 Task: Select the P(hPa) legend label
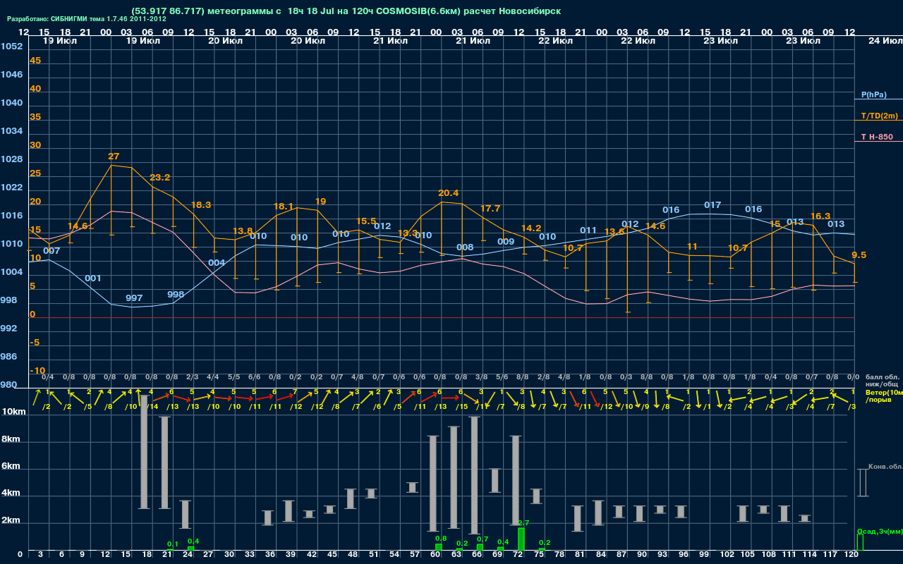coord(873,94)
